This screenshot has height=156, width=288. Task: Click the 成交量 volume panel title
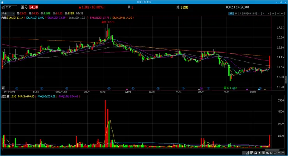[5, 96]
